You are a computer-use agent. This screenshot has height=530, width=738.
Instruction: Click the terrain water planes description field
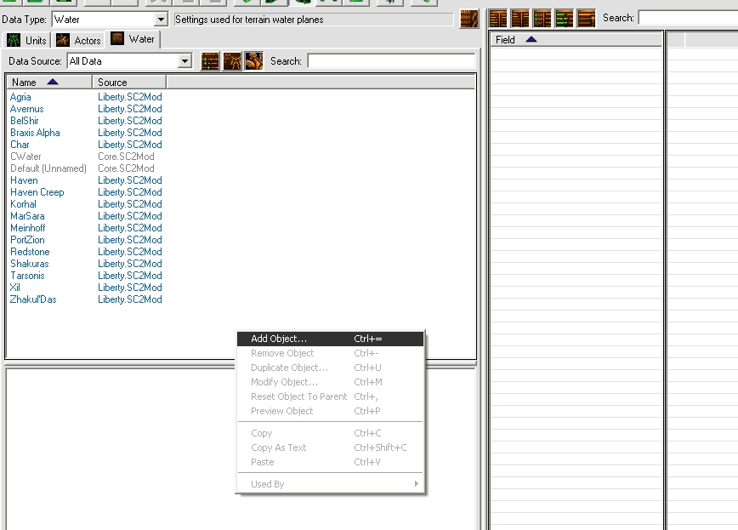pos(314,20)
